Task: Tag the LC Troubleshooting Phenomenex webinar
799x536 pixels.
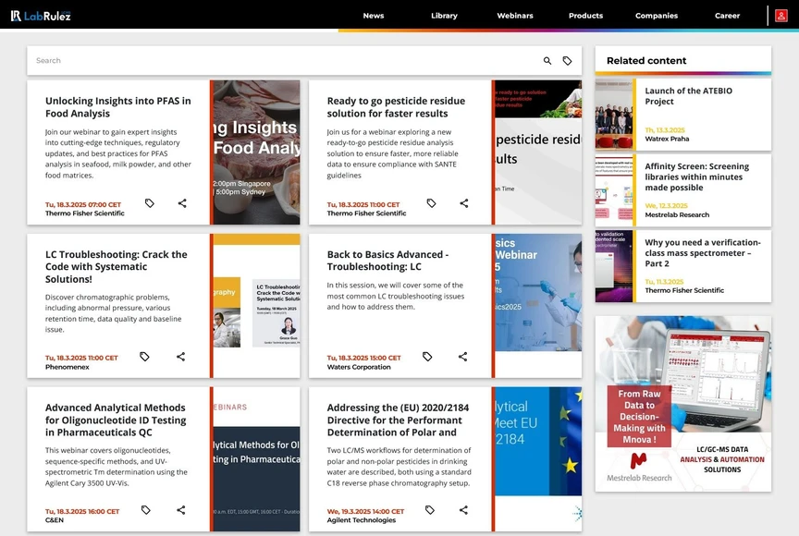Action: 146,357
